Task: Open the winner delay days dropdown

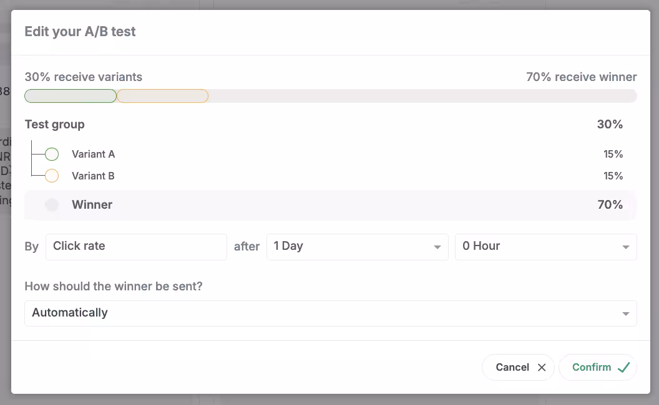Action: (357, 247)
